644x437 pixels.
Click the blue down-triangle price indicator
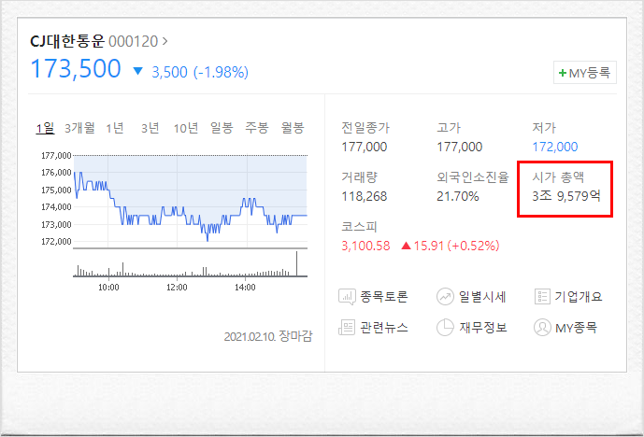click(x=138, y=71)
